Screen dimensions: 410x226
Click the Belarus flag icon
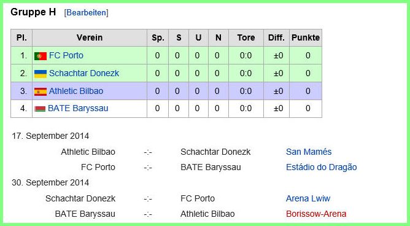tap(40, 109)
